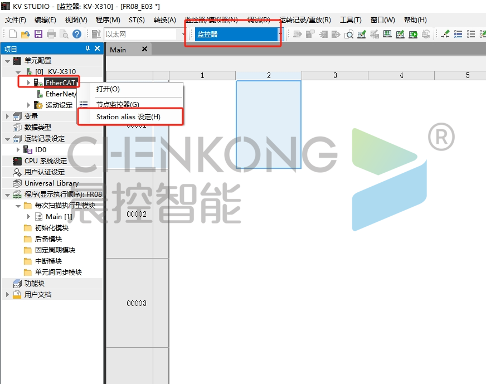Select the EtherCAT node in the tree

pos(61,82)
